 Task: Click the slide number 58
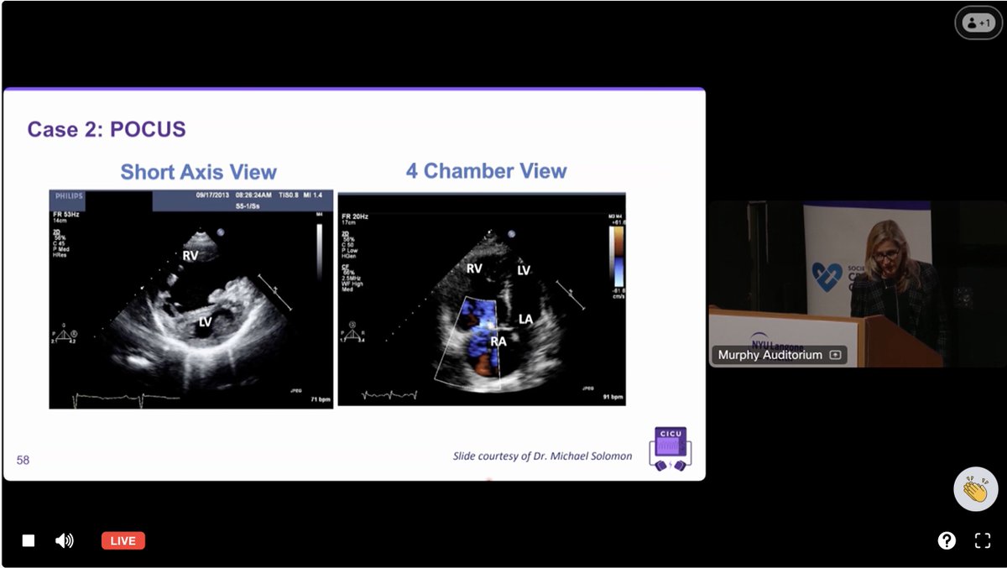pyautogui.click(x=23, y=460)
